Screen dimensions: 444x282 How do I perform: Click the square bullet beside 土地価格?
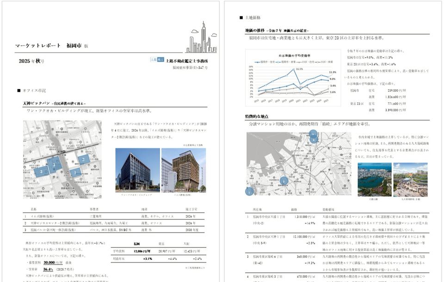click(241, 18)
